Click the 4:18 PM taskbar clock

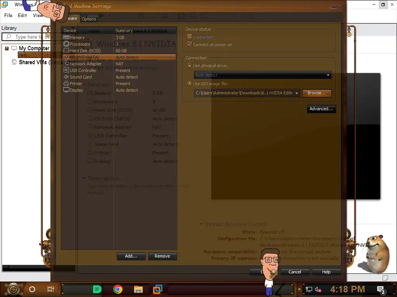(347, 289)
